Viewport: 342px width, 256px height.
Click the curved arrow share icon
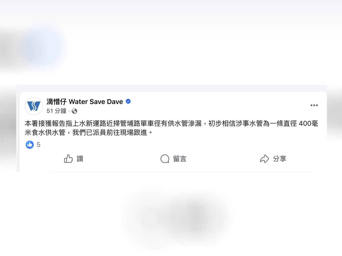tap(265, 159)
